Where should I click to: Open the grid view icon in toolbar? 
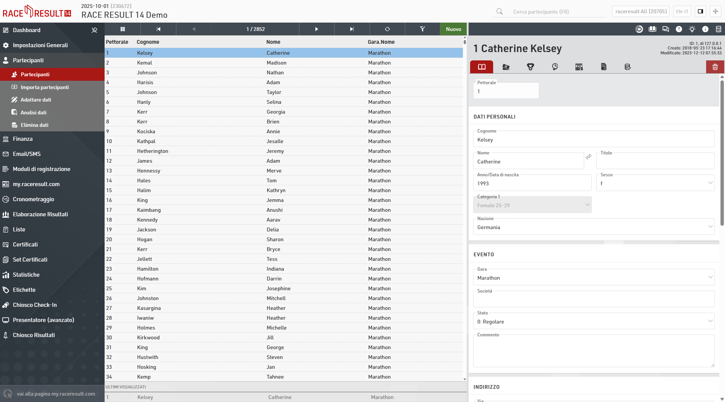pyautogui.click(x=122, y=29)
